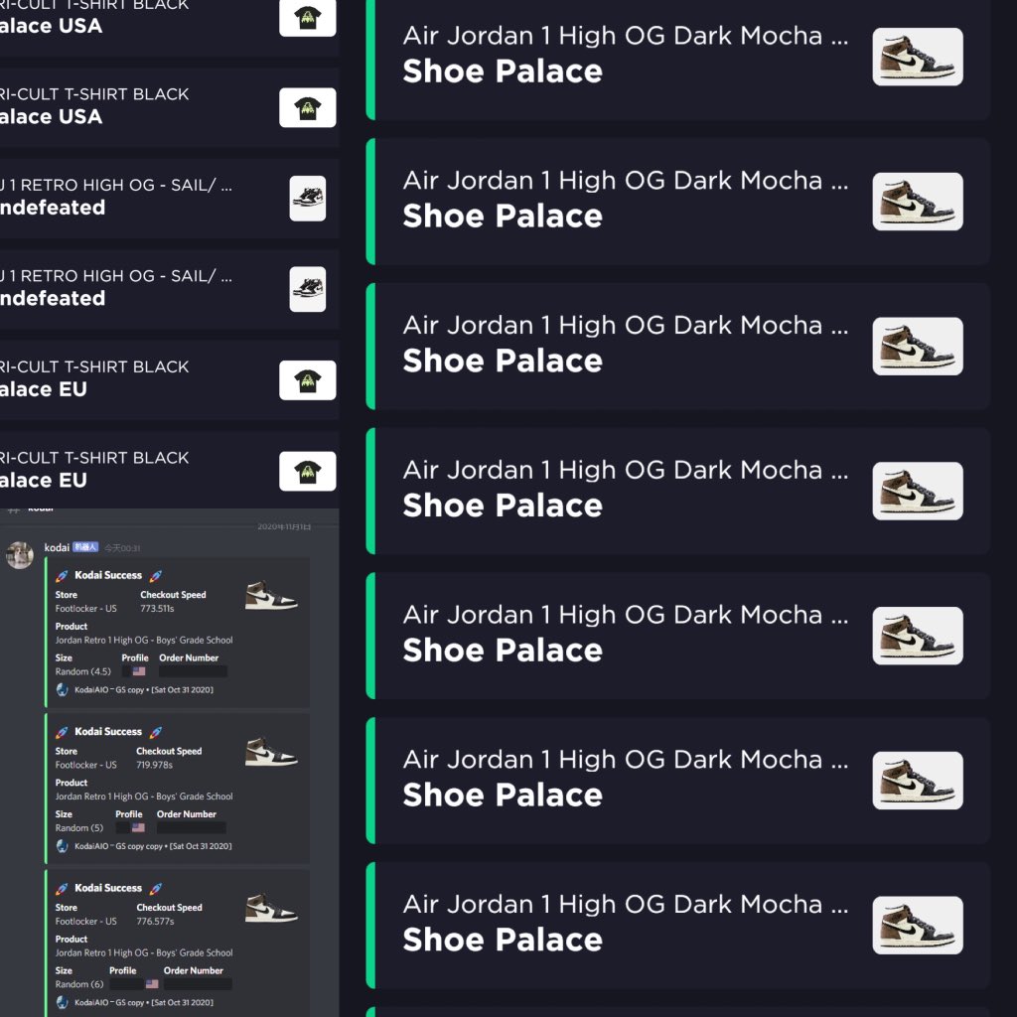Open shoe thumbnail in the 719.978s embed
Image resolution: width=1017 pixels, height=1017 pixels.
coord(271,752)
